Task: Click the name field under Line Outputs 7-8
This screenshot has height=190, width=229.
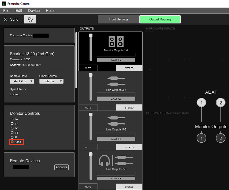Action: pyautogui.click(x=116, y=174)
